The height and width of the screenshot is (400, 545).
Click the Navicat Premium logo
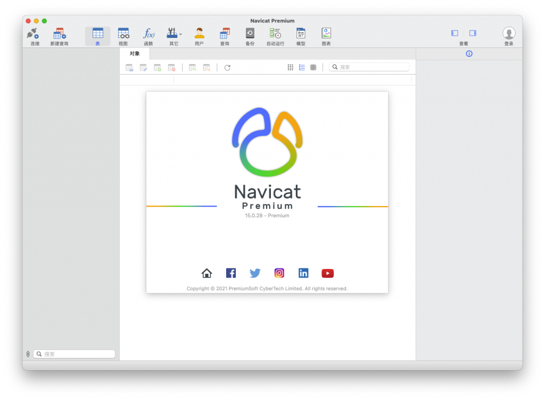click(x=267, y=142)
